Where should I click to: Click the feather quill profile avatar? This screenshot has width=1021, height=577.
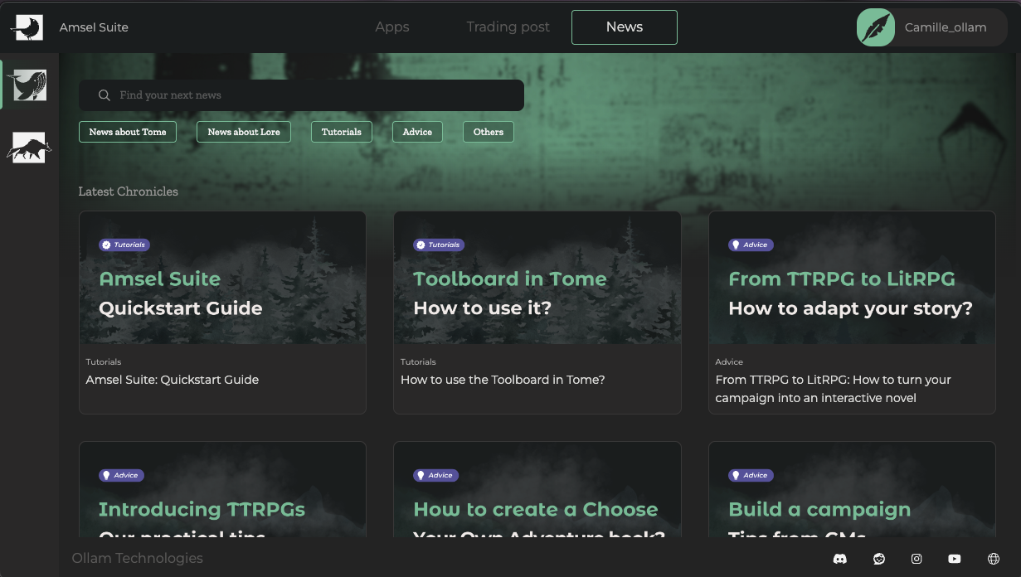875,27
